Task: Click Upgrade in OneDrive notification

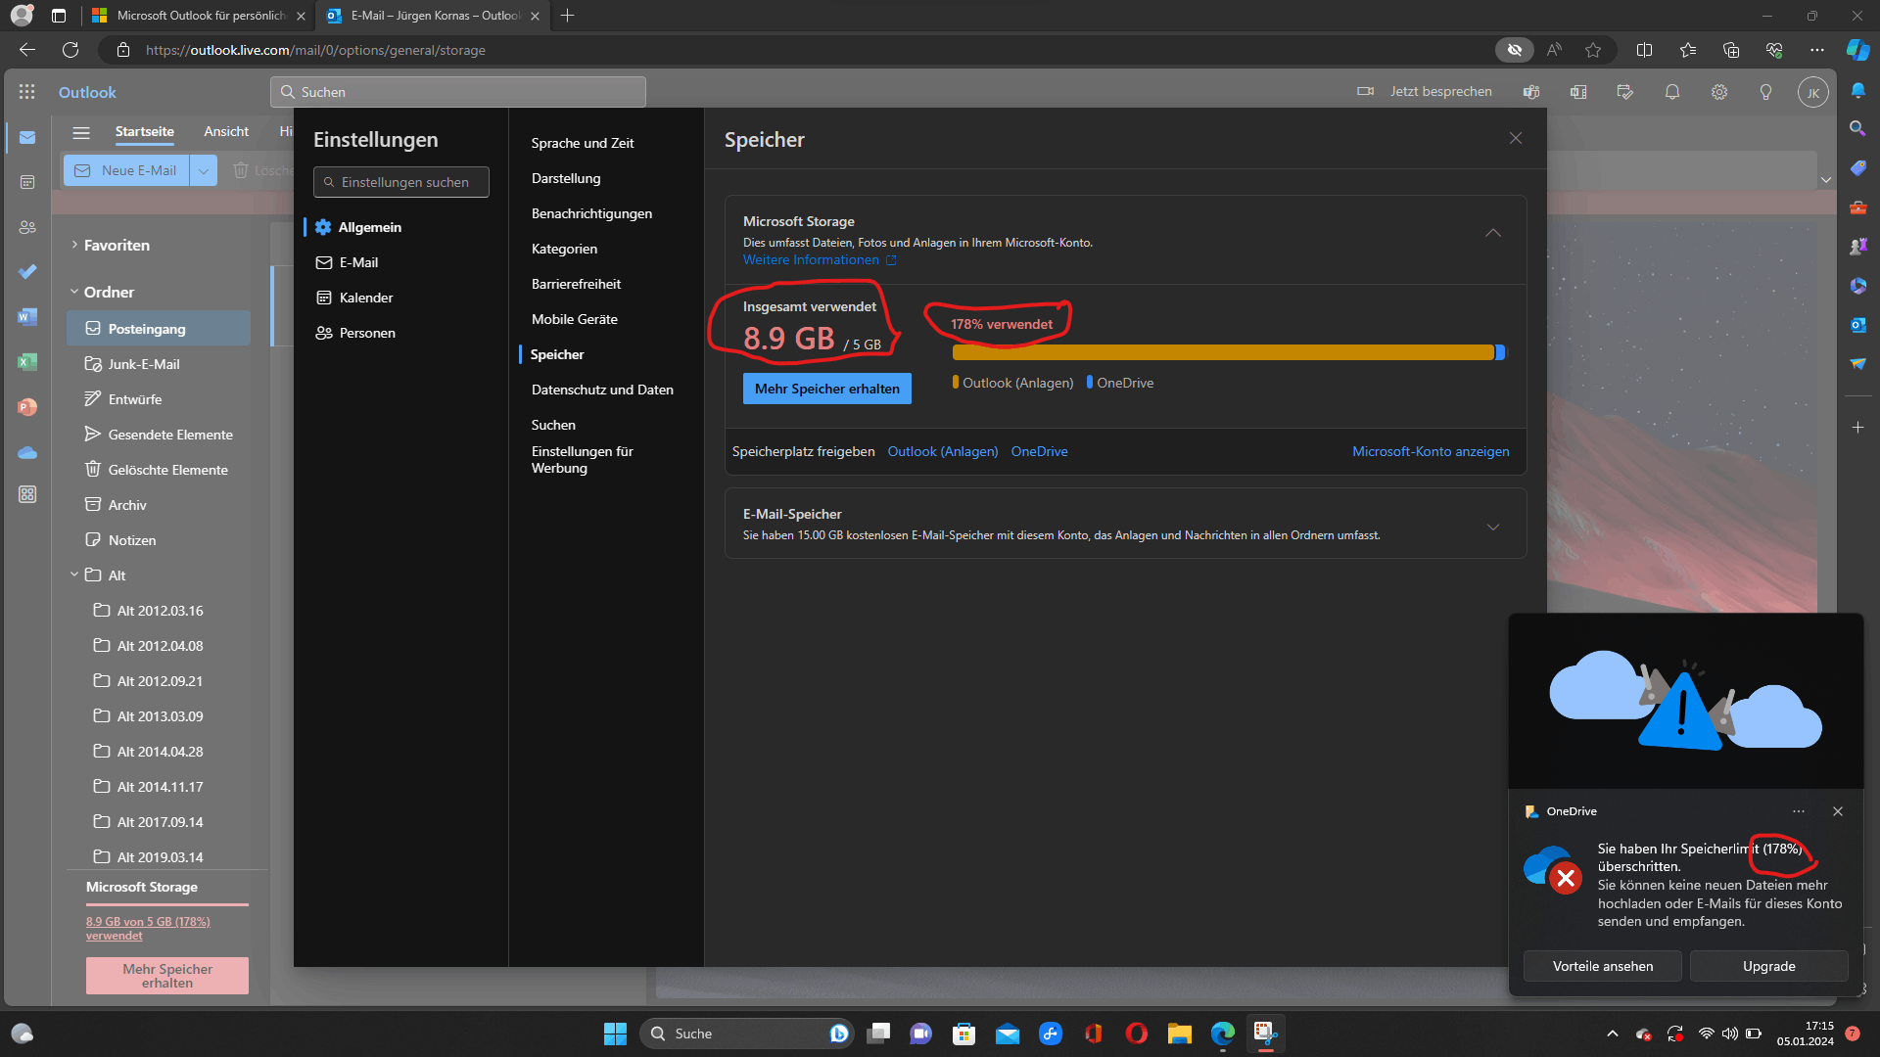Action: click(x=1768, y=966)
